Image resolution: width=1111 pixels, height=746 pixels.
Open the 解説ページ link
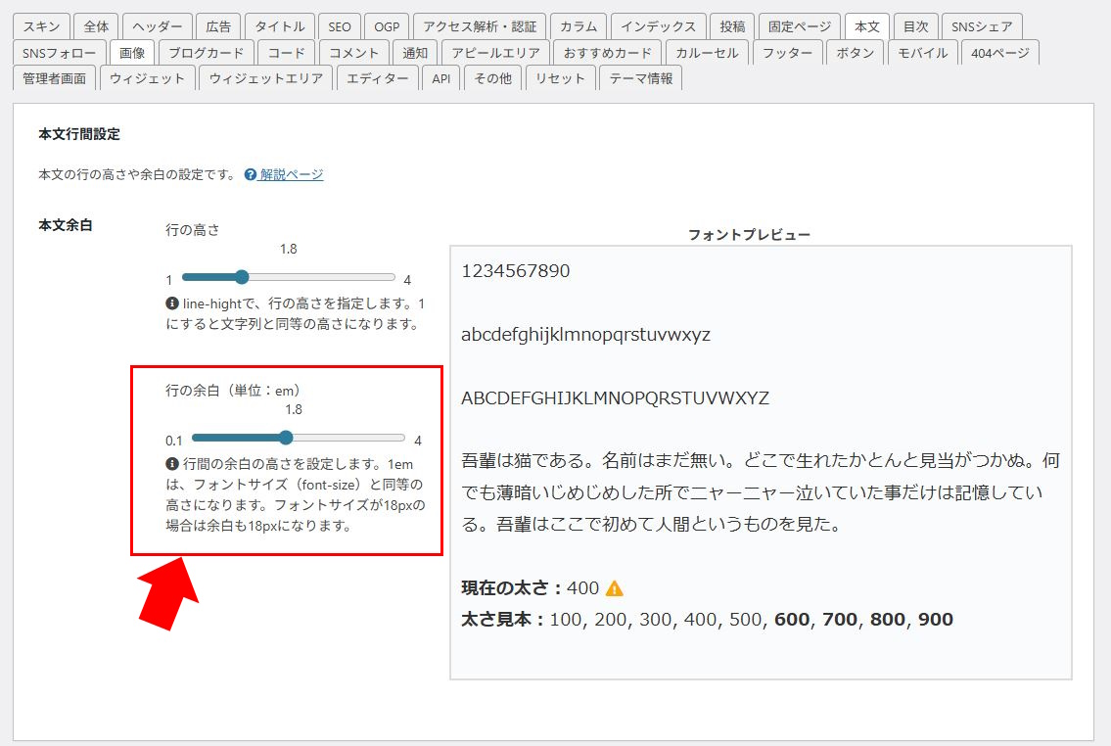click(291, 174)
